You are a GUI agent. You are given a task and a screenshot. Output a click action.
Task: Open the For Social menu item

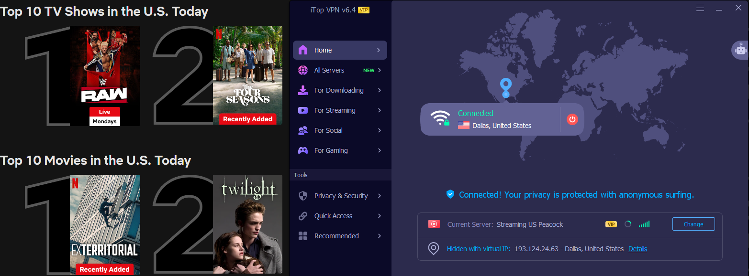tap(340, 130)
